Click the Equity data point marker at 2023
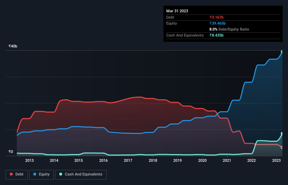 [282, 52]
